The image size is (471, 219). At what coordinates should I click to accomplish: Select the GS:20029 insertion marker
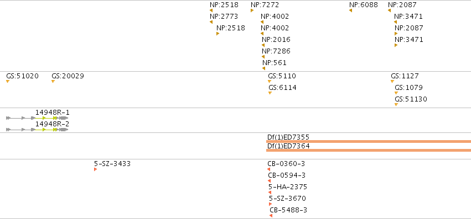(x=53, y=82)
